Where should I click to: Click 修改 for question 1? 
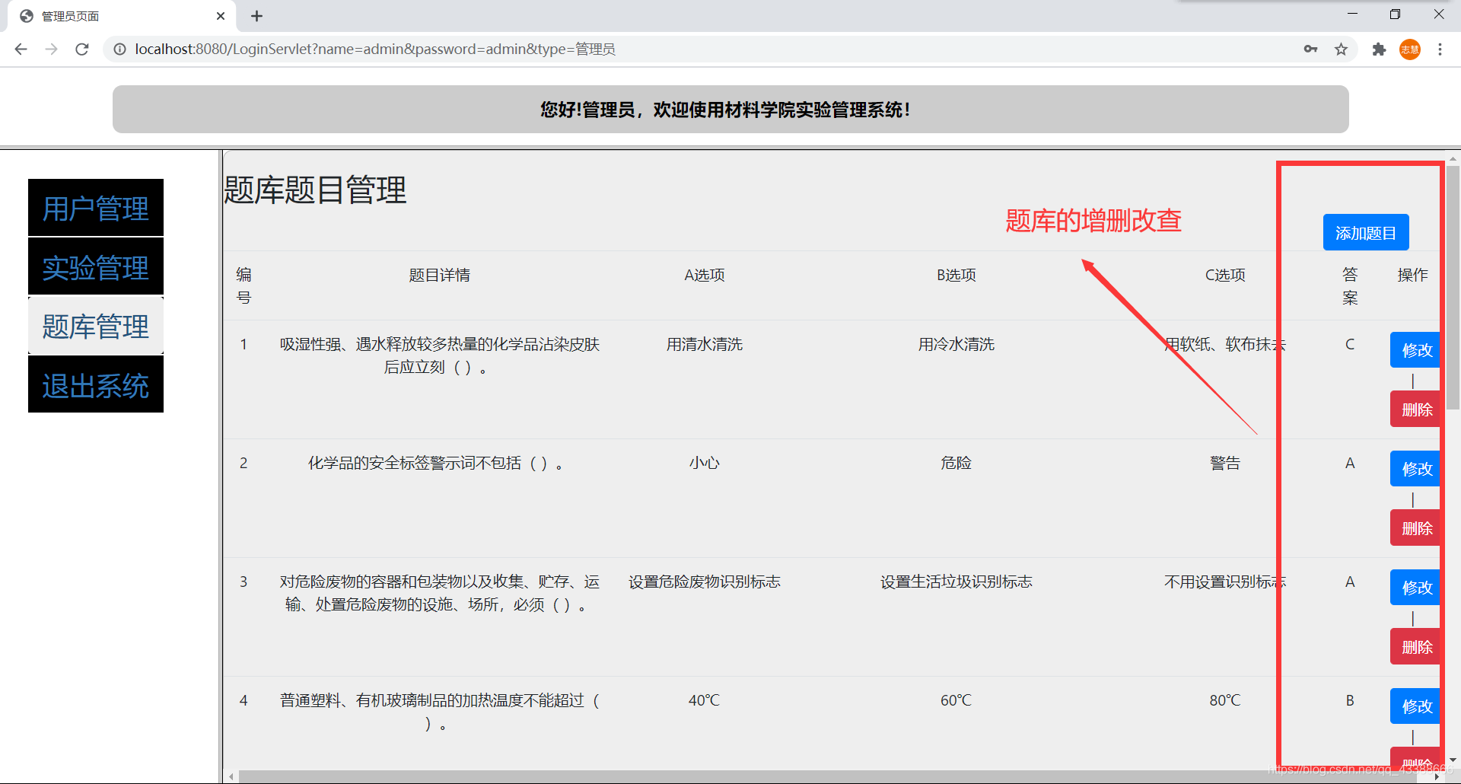pyautogui.click(x=1415, y=350)
